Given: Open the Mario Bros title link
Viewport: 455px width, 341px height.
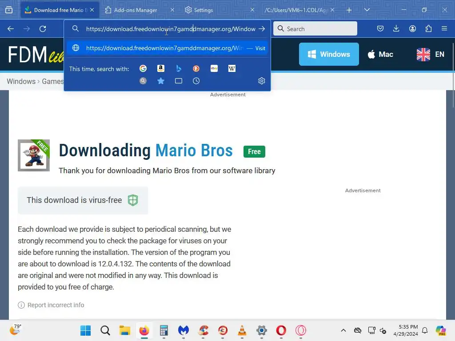Looking at the screenshot, I should [x=194, y=151].
